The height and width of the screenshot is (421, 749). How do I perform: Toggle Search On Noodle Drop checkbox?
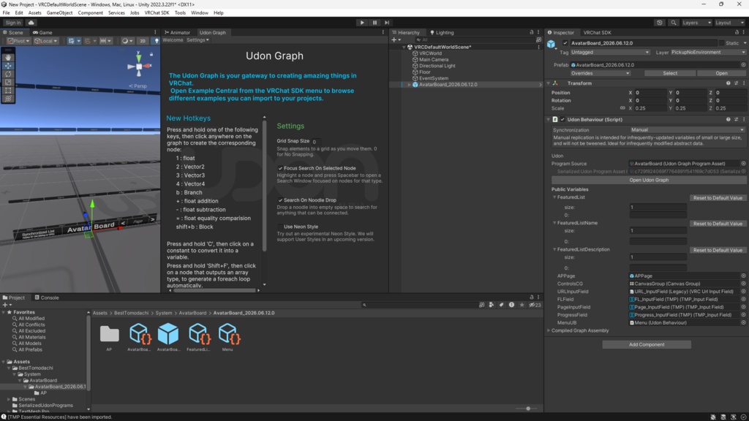click(280, 200)
